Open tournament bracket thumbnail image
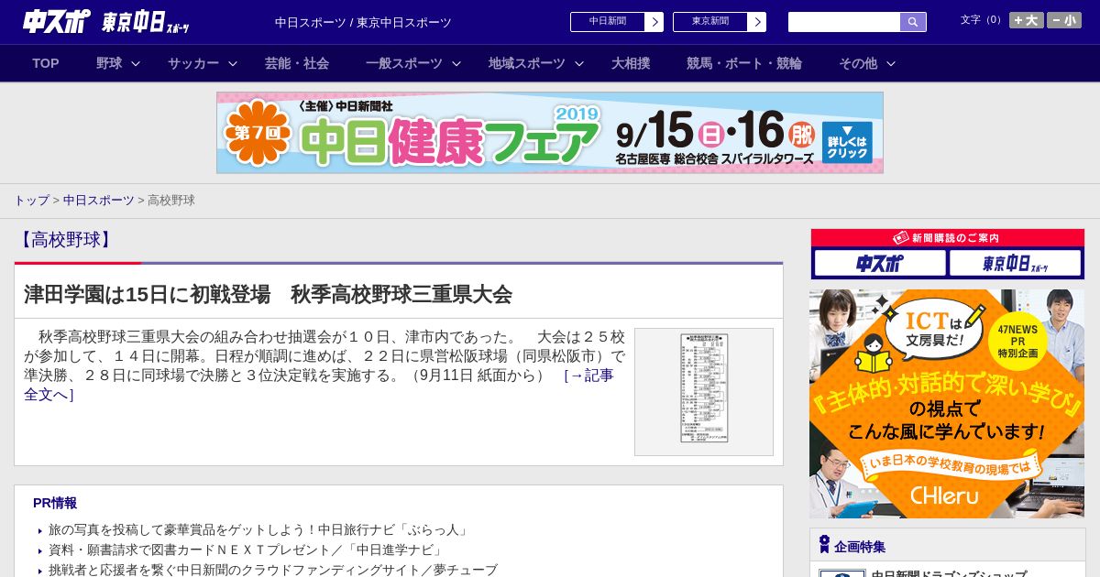The width and height of the screenshot is (1100, 577). [704, 392]
